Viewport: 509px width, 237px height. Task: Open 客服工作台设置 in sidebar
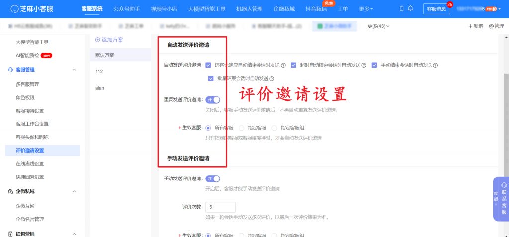[x=32, y=124]
